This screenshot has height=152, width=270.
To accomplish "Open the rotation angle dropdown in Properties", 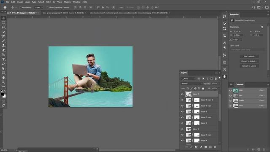I will tap(241, 40).
